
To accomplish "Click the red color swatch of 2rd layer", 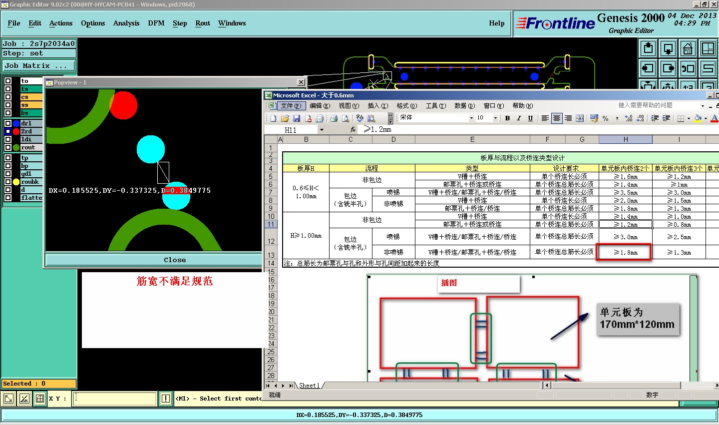I will click(x=16, y=131).
